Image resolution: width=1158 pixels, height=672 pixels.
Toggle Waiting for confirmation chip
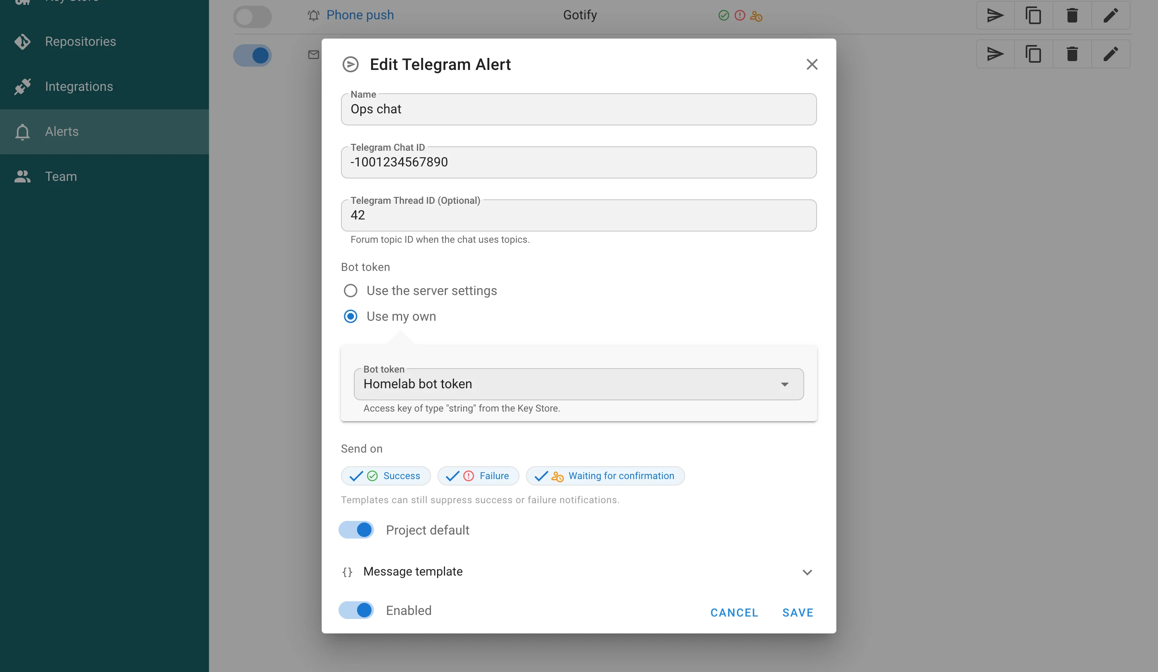click(x=605, y=475)
